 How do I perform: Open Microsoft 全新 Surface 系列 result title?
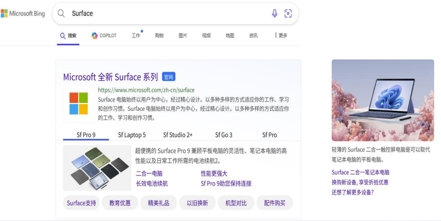pos(110,77)
